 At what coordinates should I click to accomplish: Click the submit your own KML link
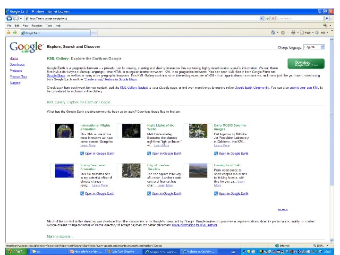click(x=304, y=88)
